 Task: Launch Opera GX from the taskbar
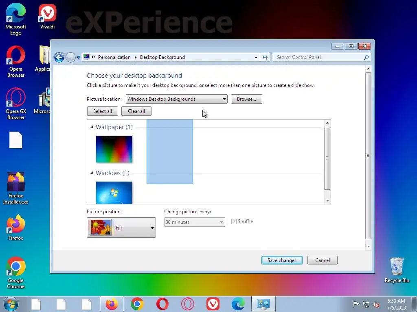[188, 304]
